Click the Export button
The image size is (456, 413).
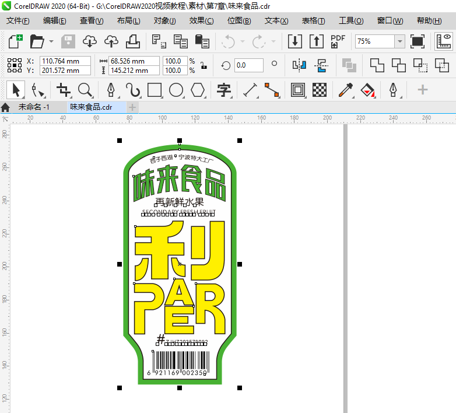click(316, 41)
